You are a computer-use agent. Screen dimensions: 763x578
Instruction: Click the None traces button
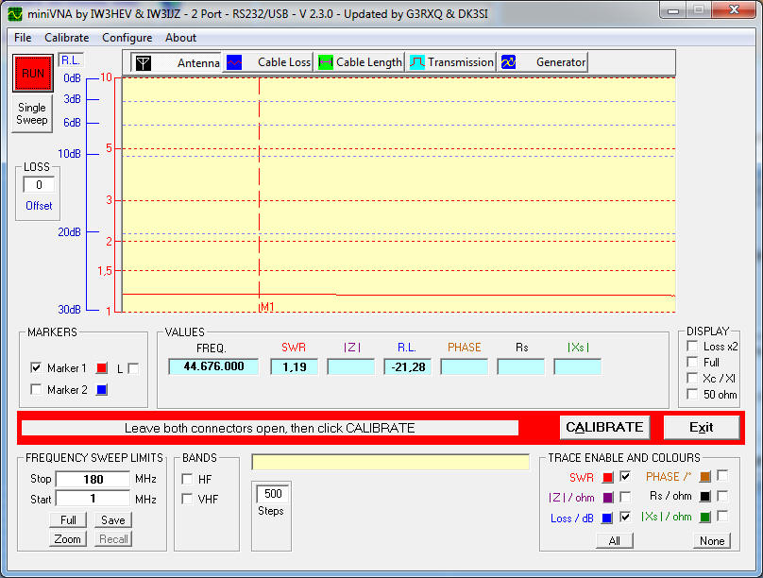click(712, 540)
